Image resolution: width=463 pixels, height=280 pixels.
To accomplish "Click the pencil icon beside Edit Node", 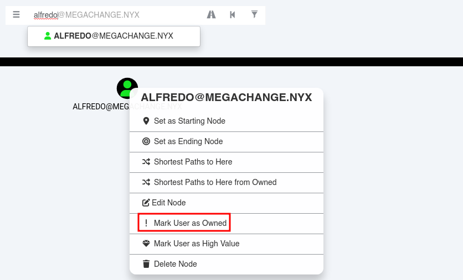I will click(x=146, y=203).
